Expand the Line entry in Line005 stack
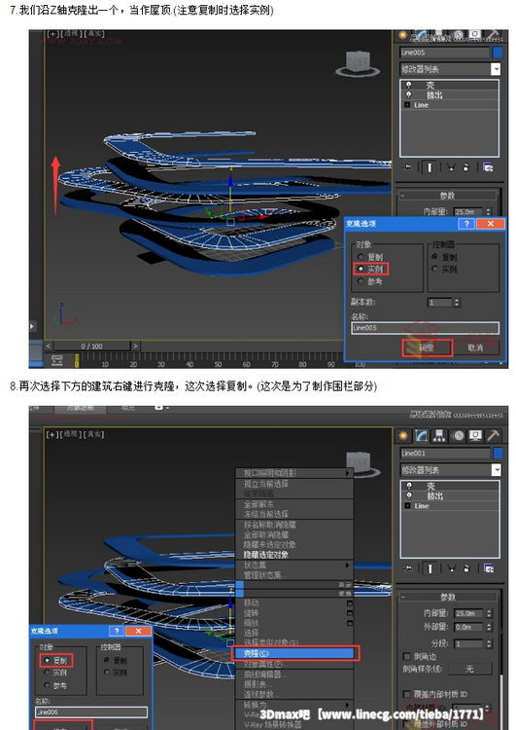This screenshot has height=730, width=516. coord(408,105)
